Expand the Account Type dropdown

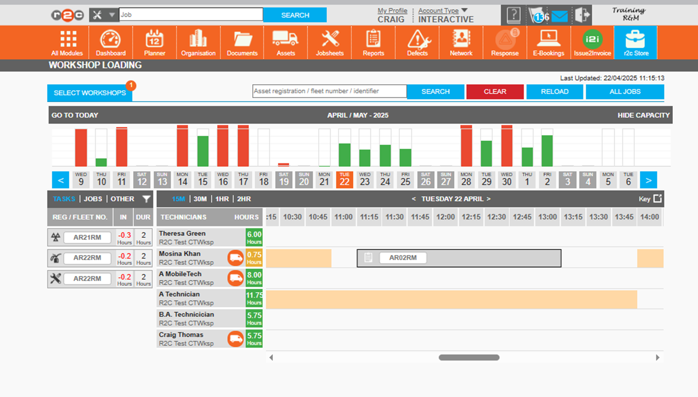(464, 10)
